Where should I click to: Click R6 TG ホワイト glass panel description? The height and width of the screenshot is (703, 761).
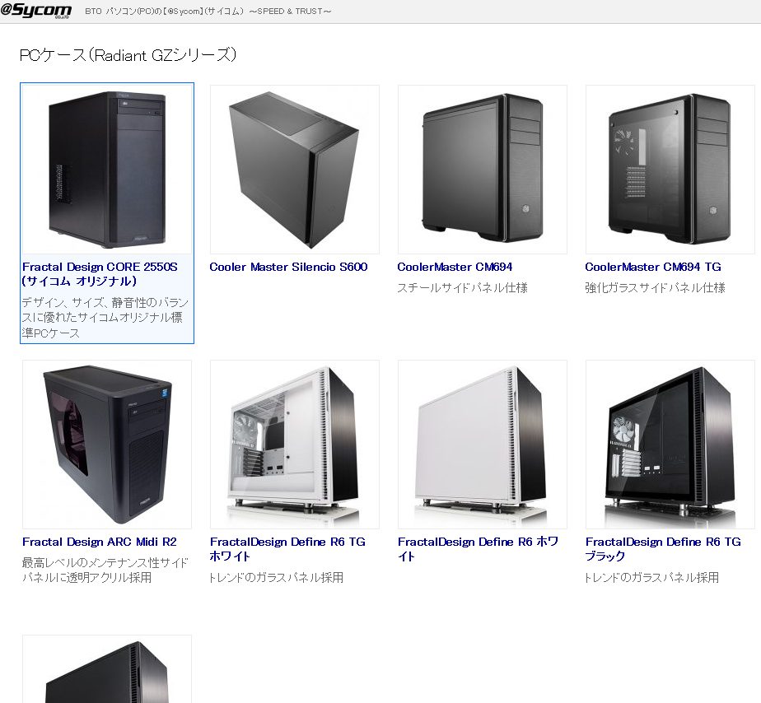[x=276, y=578]
